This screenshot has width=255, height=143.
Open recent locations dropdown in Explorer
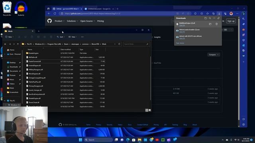pos(14,44)
